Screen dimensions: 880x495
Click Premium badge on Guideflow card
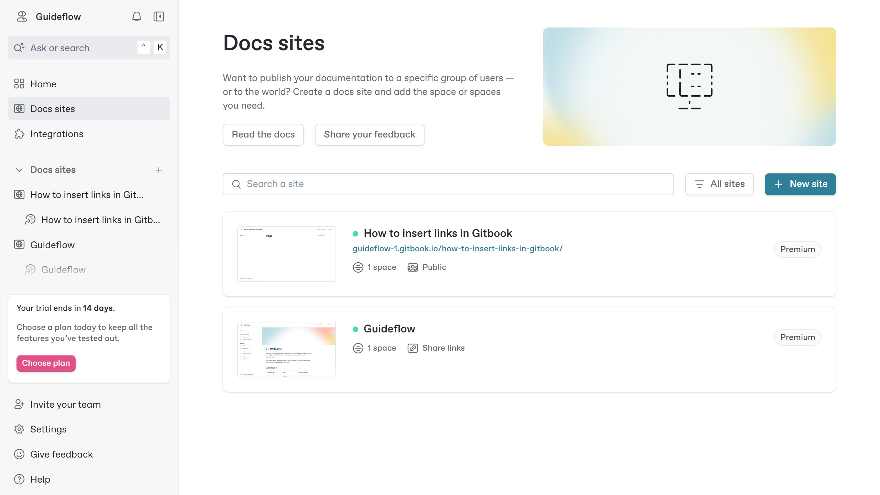[x=797, y=337]
